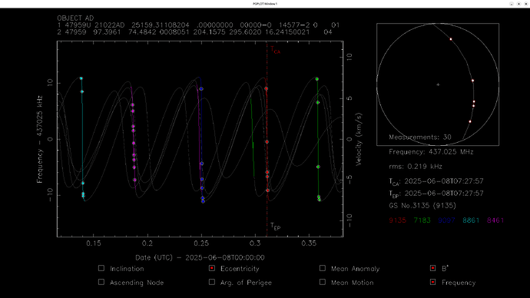Tick the Arg. of Perigee checkbox
Image resolution: width=530 pixels, height=298 pixels.
click(212, 282)
